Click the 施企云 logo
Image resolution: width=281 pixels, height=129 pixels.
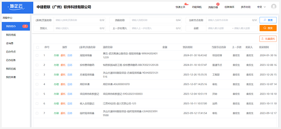[x=17, y=7]
